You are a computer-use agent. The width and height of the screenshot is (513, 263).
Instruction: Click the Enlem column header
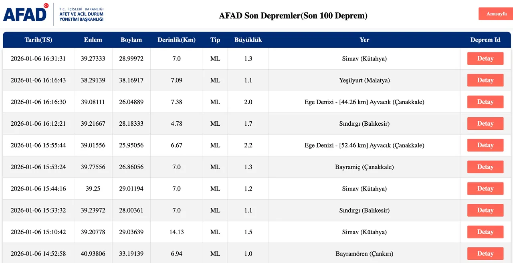[x=93, y=40]
